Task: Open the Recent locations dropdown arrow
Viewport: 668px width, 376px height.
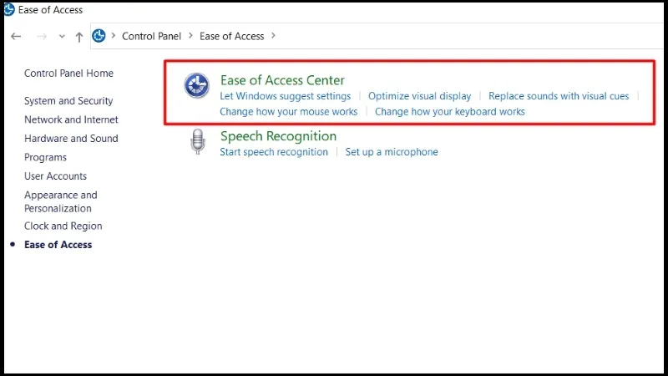Action: pyautogui.click(x=62, y=37)
